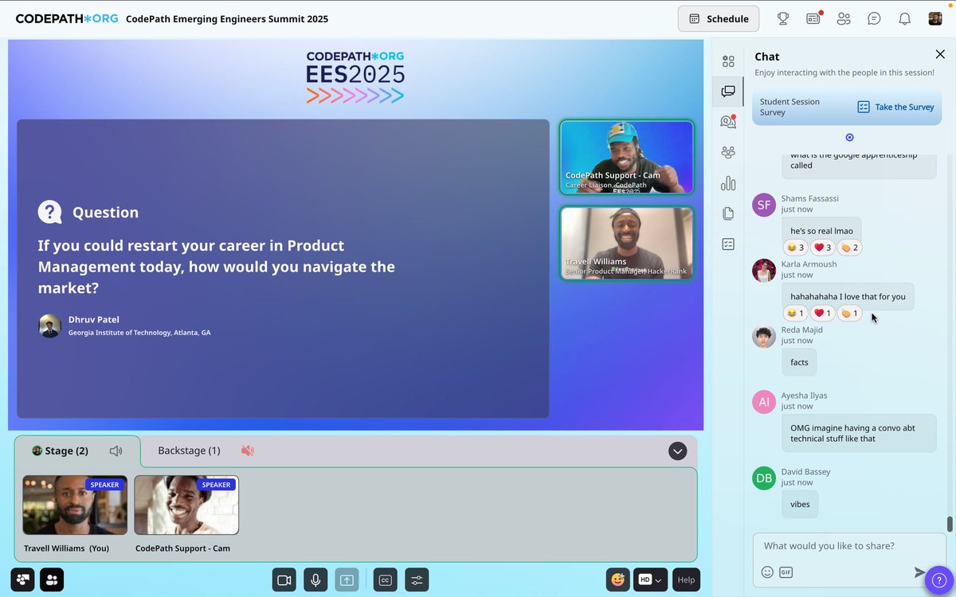Open the audio/video settings sliders icon
Viewport: 956px width, 597px height.
417,580
